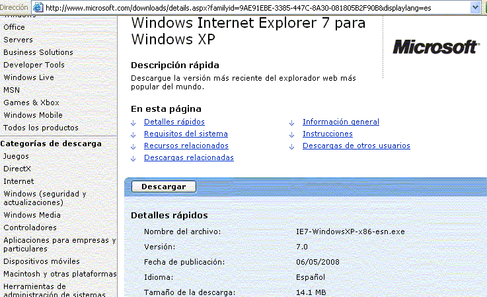Click the IE page icon in address bar
The image size is (487, 297).
(38, 7)
